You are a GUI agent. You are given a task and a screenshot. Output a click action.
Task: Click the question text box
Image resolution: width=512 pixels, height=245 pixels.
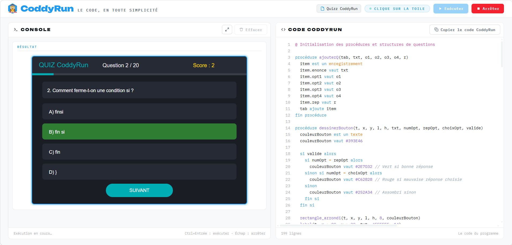point(139,90)
